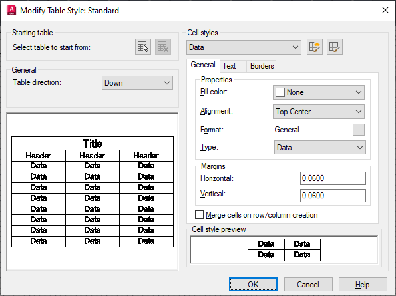Open the Cell styles Data dropdown
The width and height of the screenshot is (396, 296).
(244, 47)
